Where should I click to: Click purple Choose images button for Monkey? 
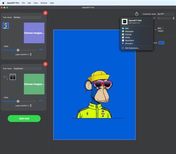click(x=34, y=33)
